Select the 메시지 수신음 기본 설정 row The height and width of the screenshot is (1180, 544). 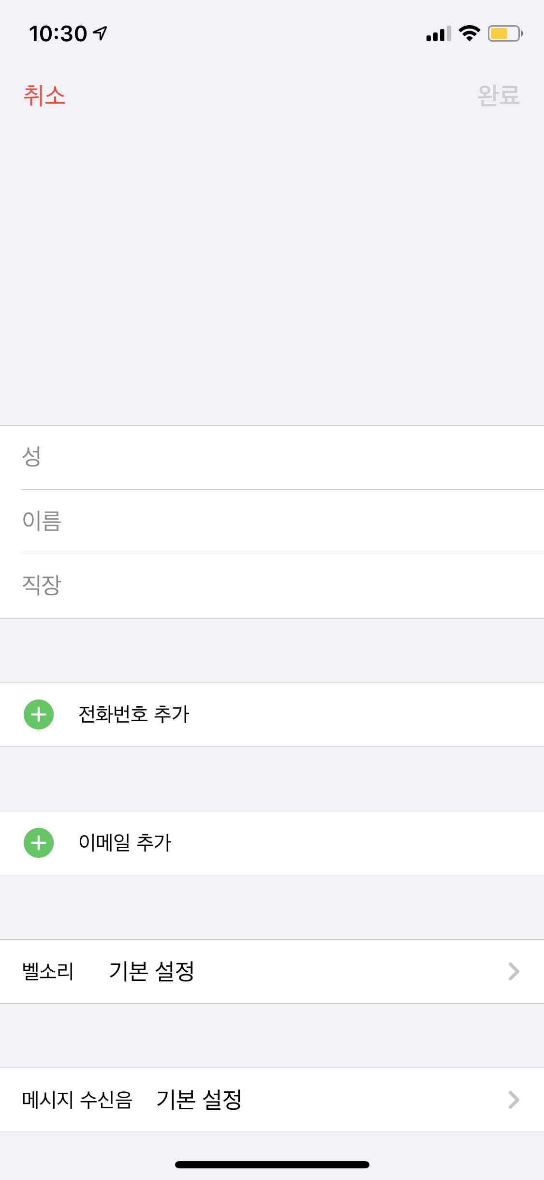(x=271, y=1100)
